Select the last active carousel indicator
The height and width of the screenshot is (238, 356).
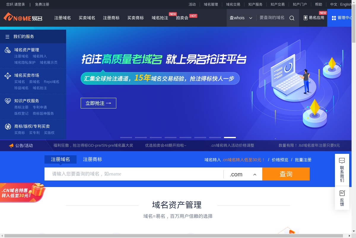230,138
